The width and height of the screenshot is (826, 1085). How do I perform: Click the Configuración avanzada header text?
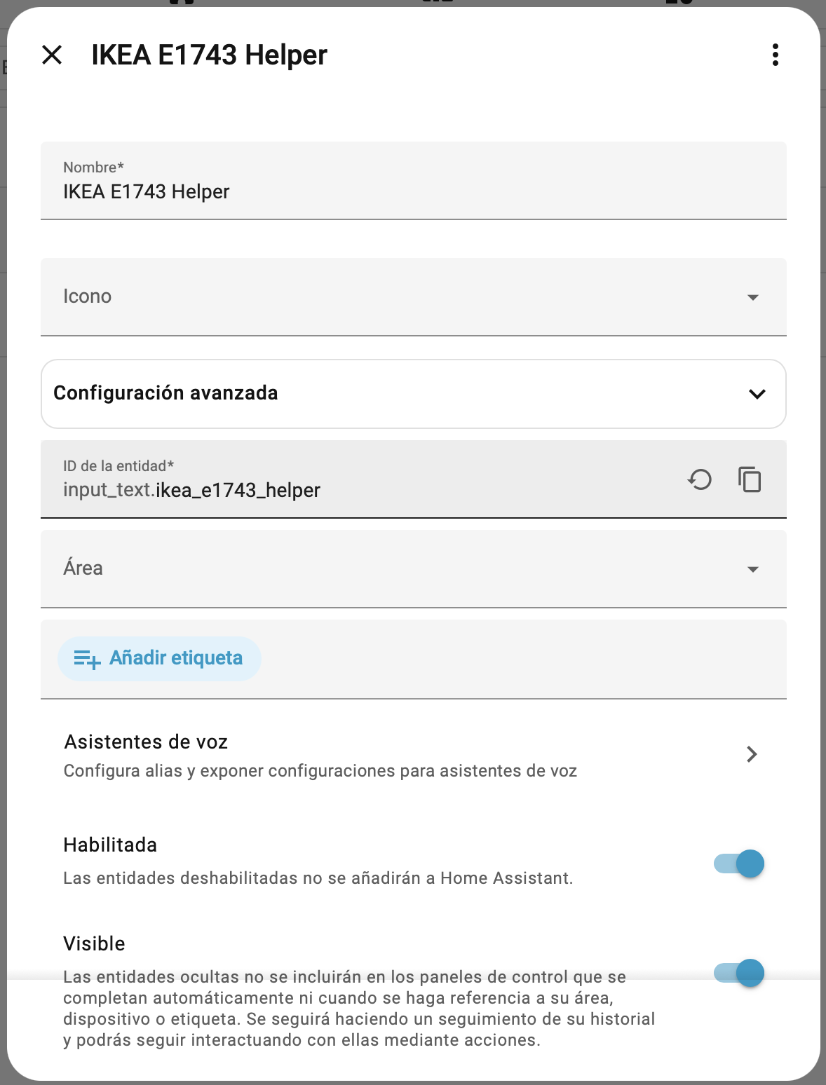165,393
